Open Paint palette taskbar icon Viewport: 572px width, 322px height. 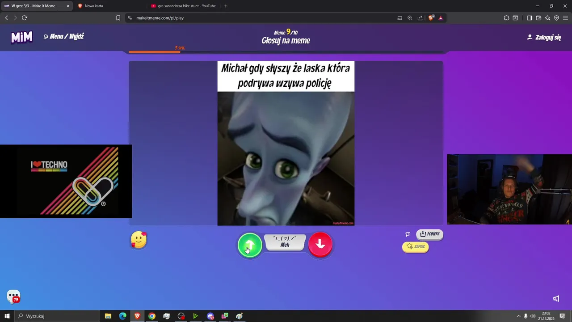pos(240,316)
